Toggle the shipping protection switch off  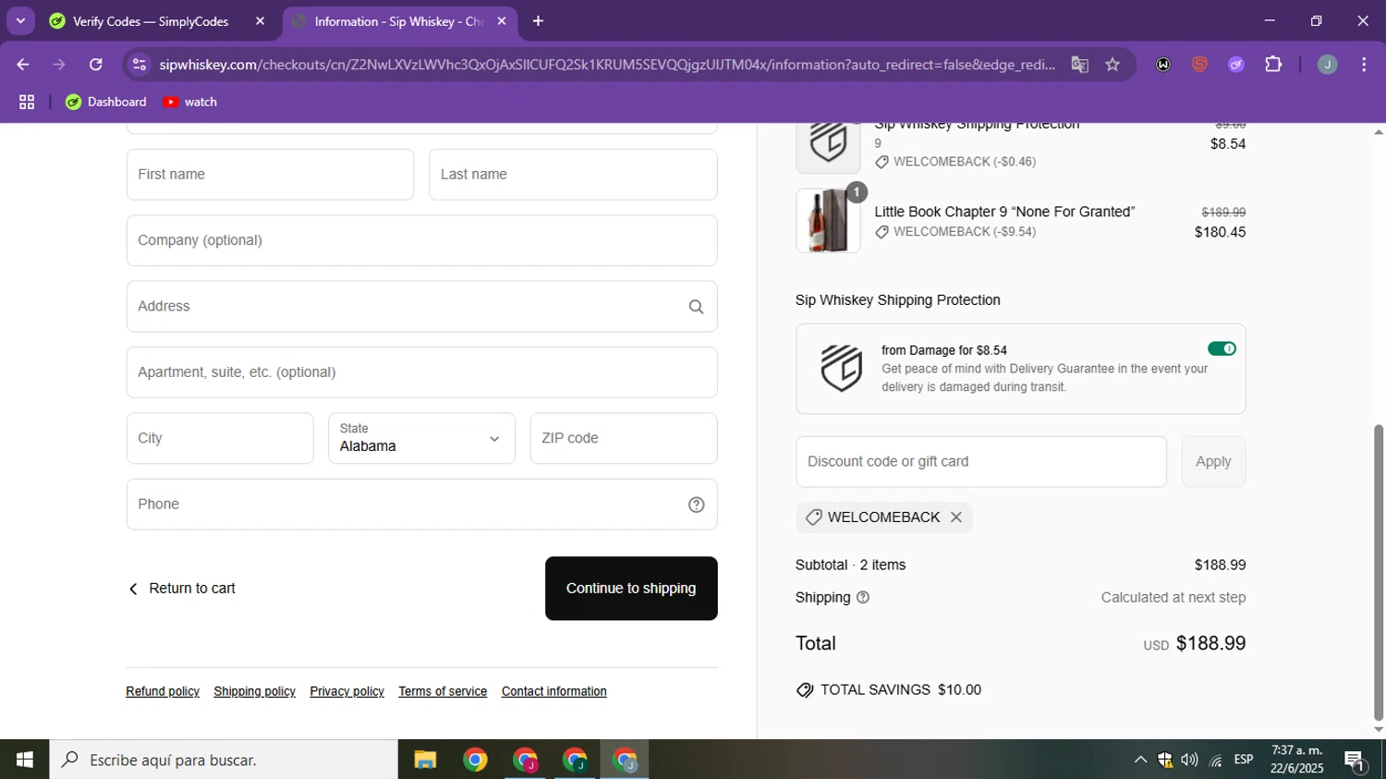1222,348
